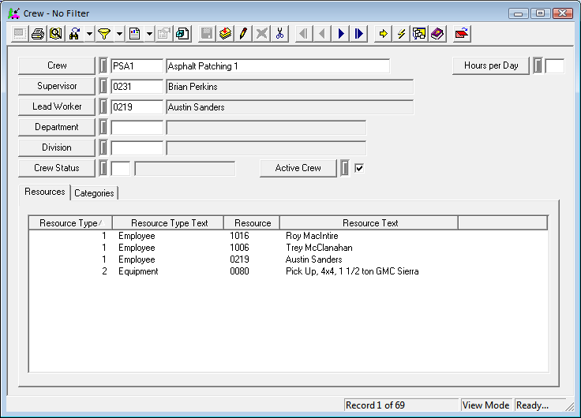
Task: Go to next record arrow
Action: point(340,34)
